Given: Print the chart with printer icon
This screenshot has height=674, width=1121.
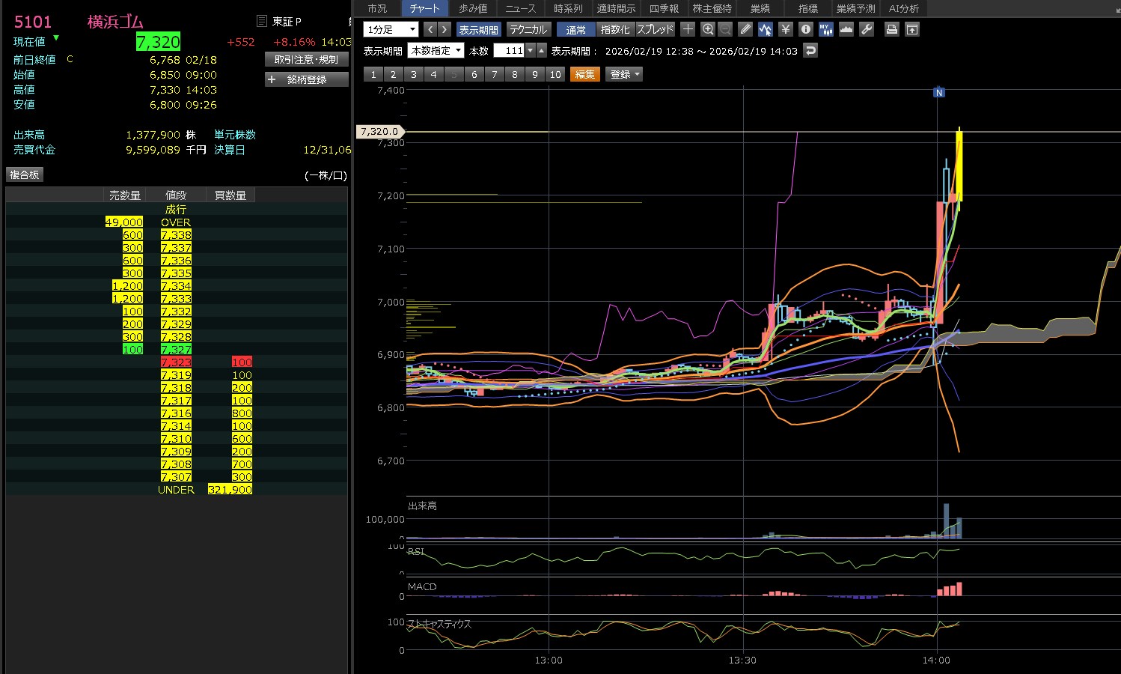Looking at the screenshot, I should [x=891, y=29].
